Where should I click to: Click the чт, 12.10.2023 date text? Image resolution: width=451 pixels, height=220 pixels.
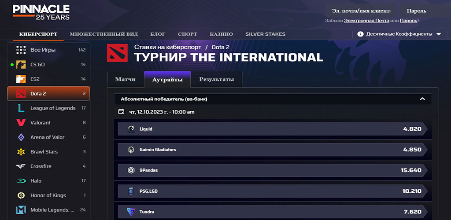162,112
